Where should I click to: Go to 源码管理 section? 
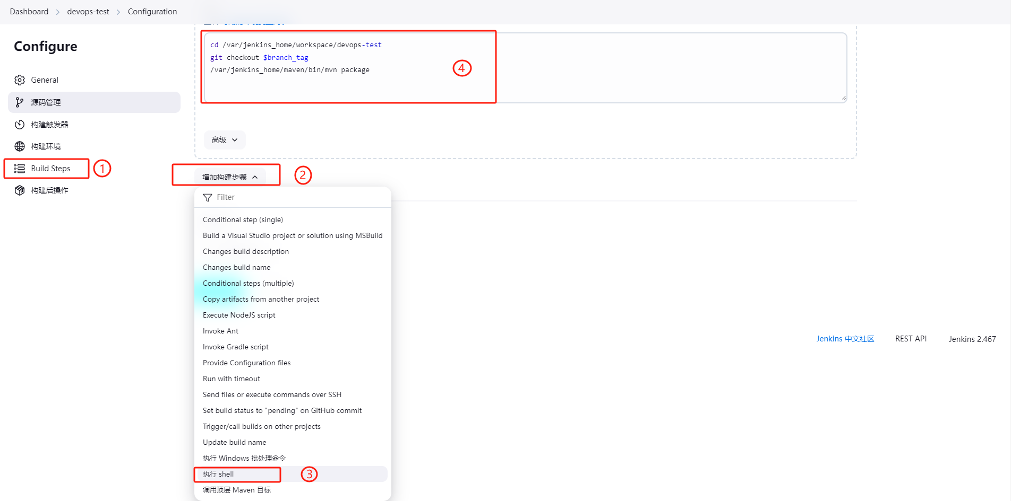pos(94,102)
